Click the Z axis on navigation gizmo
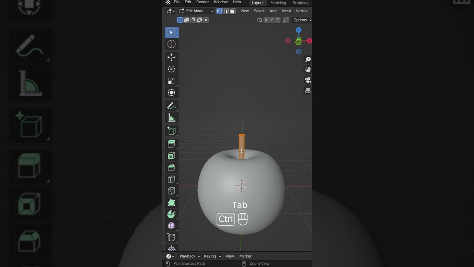 coord(298,30)
